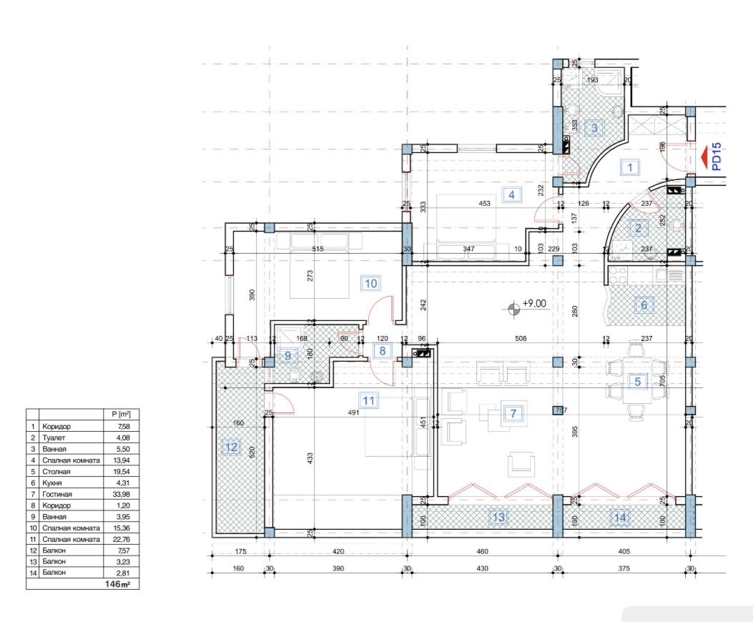This screenshot has width=753, height=622.
Task: Click room label 4 in the upper bedroom
Action: (511, 194)
